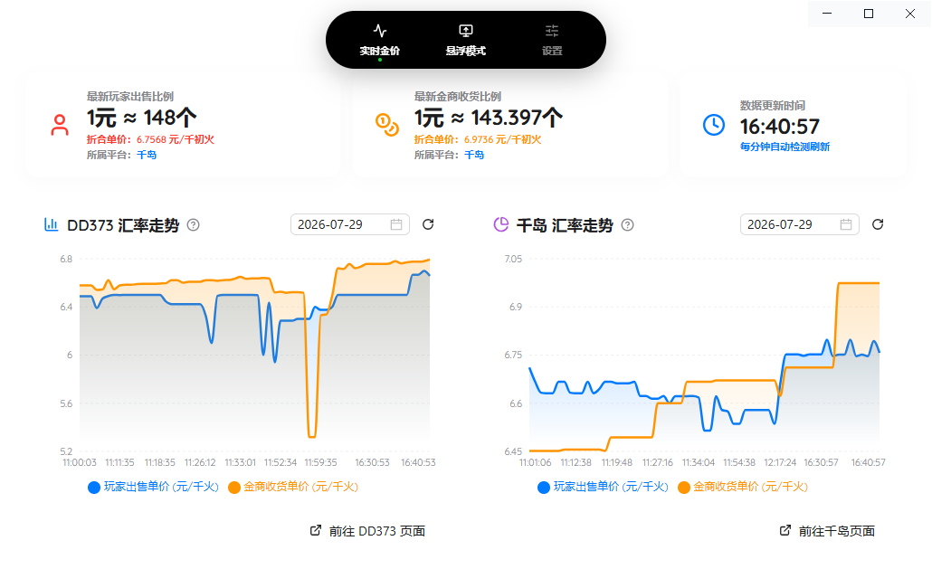Viewport: 932px width, 569px height.
Task: Click the help icon next to DD373 汇率走势
Action: 193,225
